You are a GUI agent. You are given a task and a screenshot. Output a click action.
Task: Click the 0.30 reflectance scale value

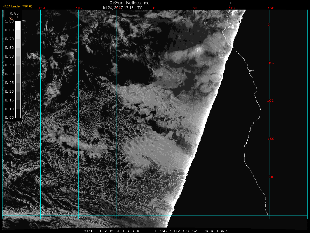[9, 74]
